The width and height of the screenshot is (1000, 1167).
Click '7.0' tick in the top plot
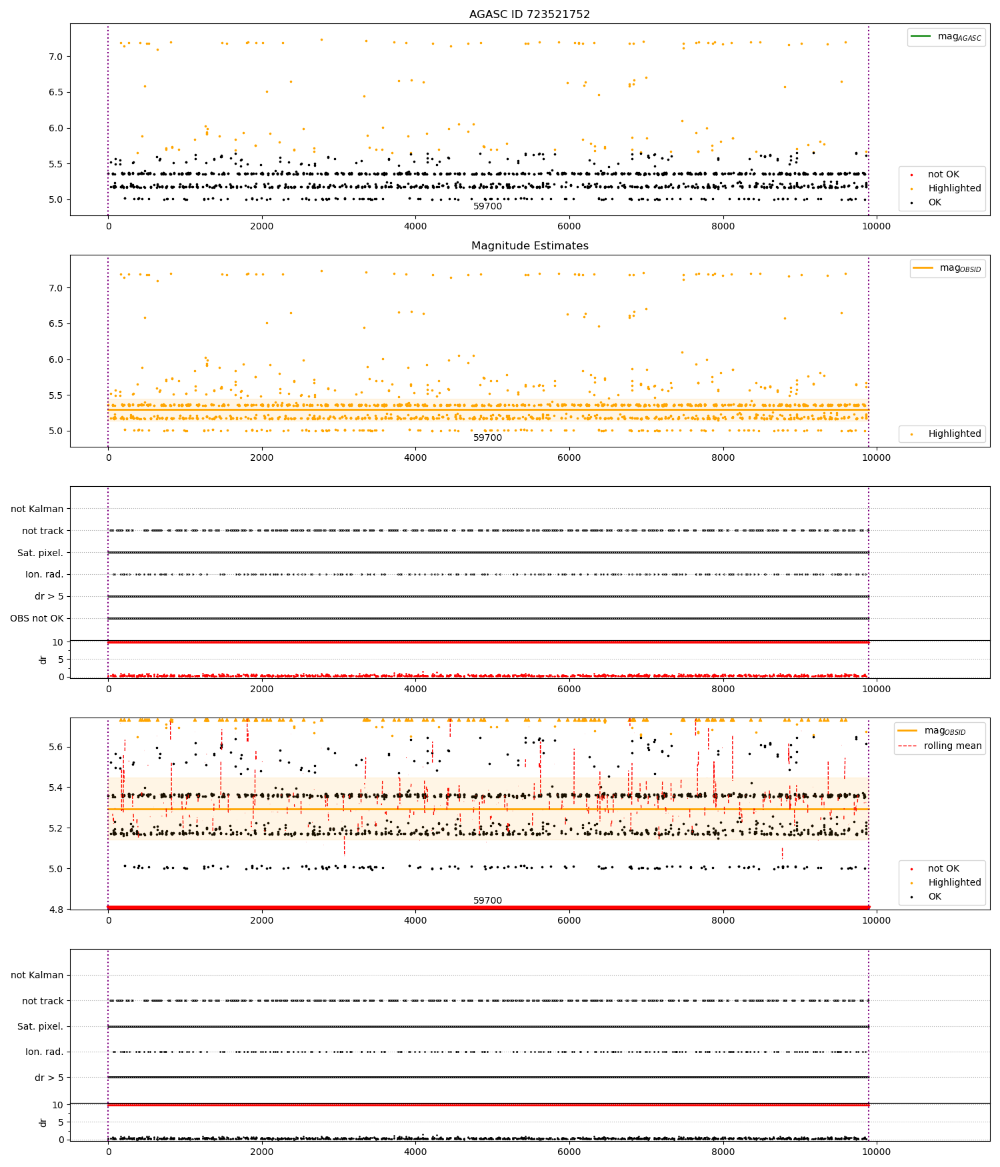pyautogui.click(x=56, y=57)
